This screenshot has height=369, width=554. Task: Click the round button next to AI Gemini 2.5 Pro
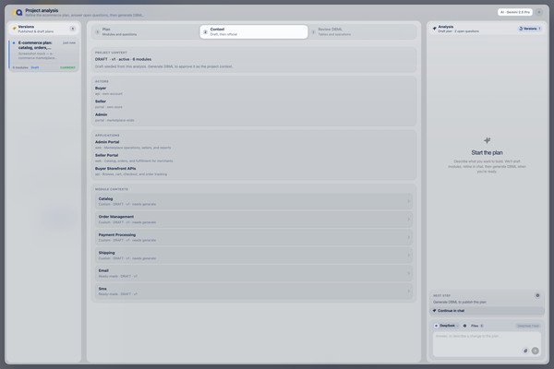point(539,12)
